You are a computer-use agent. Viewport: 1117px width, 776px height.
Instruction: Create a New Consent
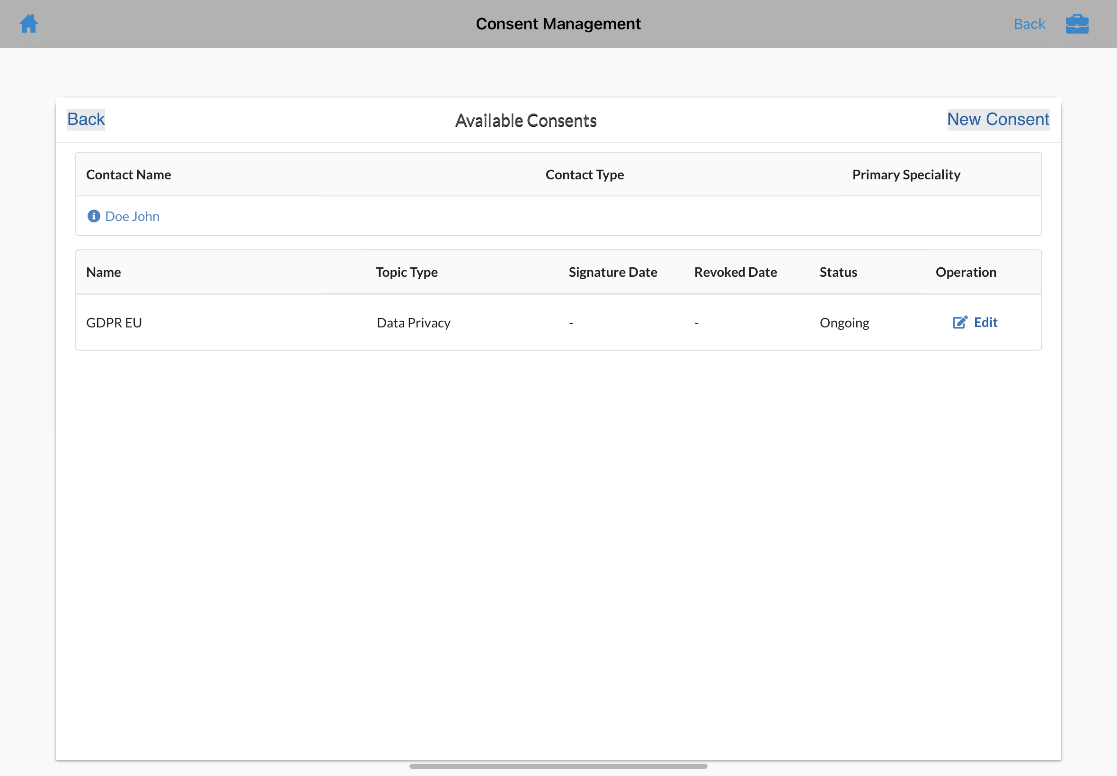(x=997, y=120)
